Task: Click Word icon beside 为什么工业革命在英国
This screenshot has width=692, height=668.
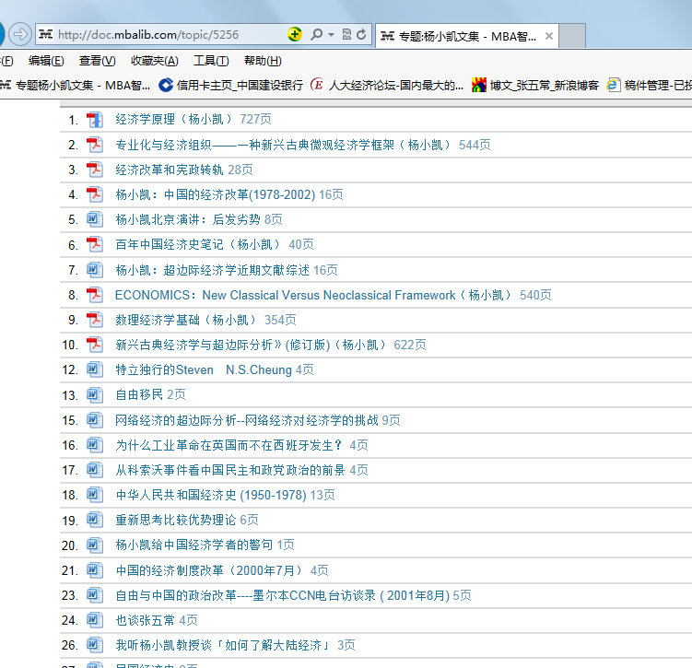Action: click(94, 445)
